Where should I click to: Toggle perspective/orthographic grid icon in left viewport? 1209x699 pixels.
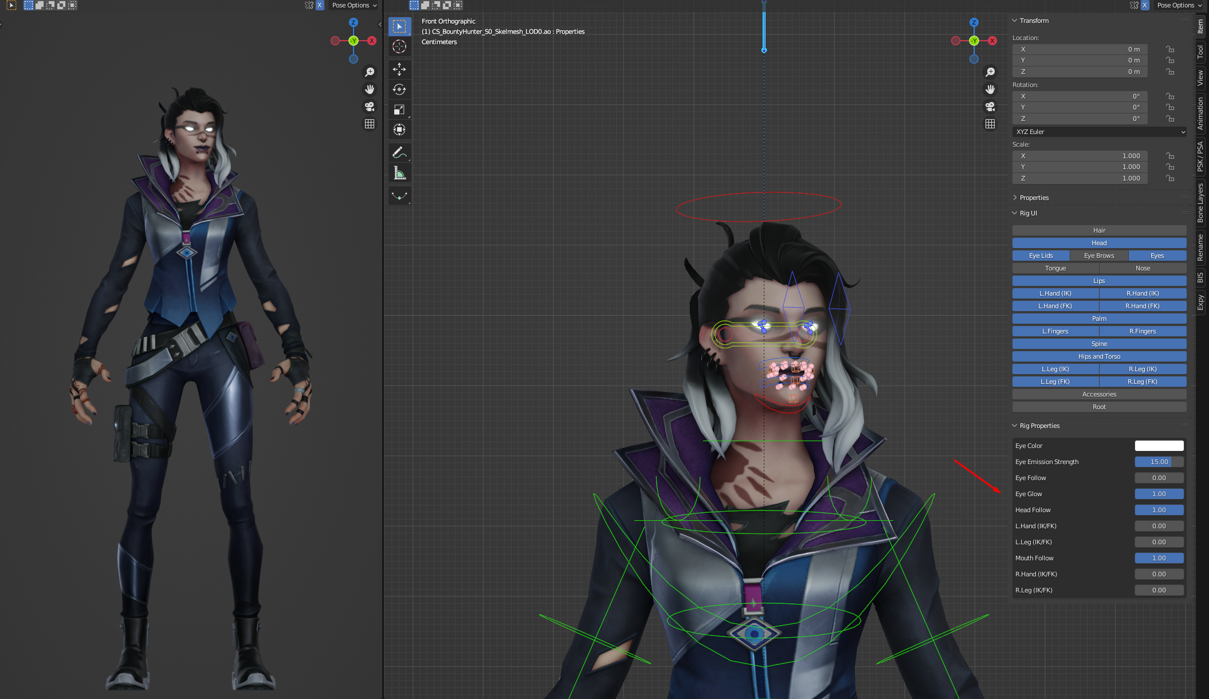370,124
